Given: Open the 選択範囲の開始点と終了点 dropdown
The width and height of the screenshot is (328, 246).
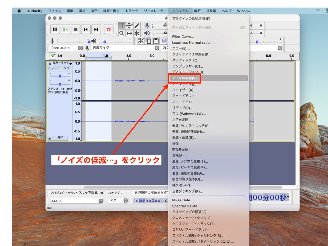Looking at the screenshot, I should [x=151, y=193].
